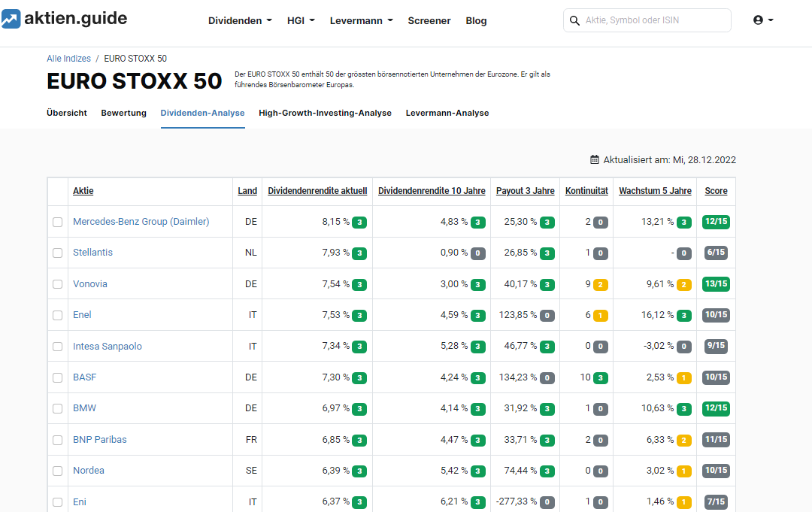Sort table by Score column
This screenshot has width=812, height=512.
click(x=717, y=190)
